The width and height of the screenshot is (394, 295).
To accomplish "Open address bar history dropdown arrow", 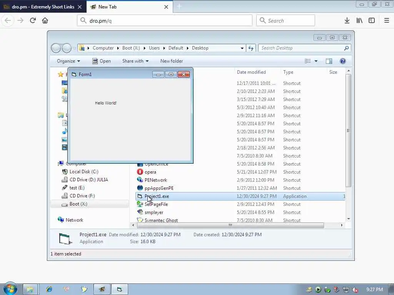I will click(x=242, y=48).
